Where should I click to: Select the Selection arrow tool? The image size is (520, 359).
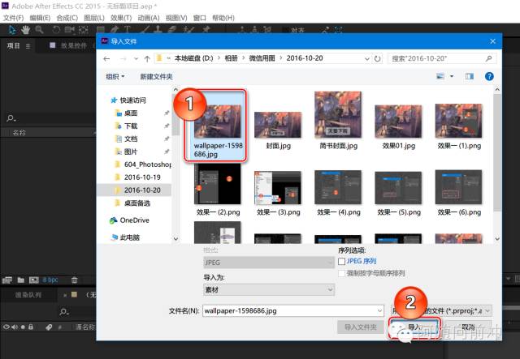[x=13, y=30]
